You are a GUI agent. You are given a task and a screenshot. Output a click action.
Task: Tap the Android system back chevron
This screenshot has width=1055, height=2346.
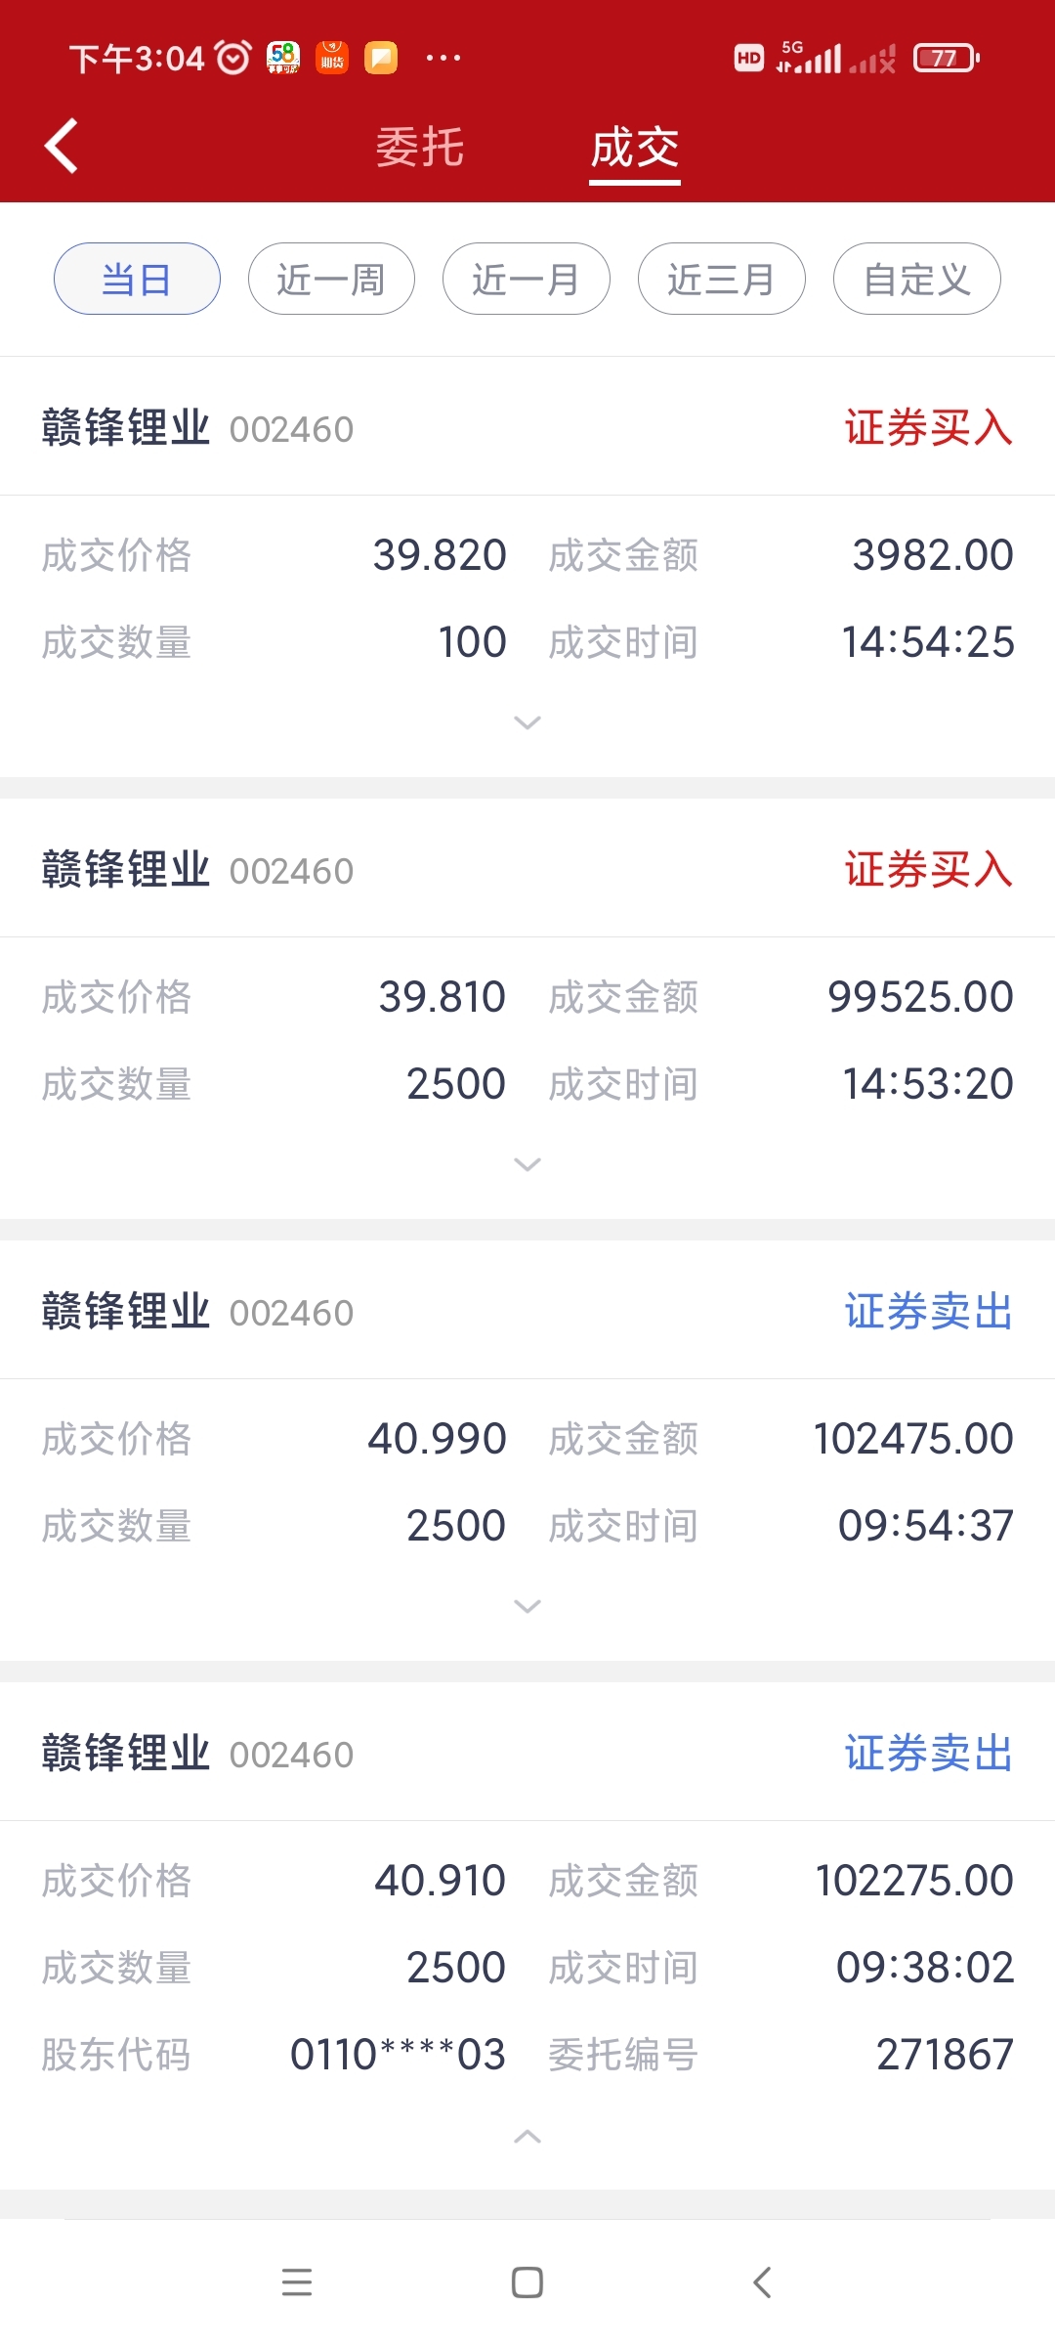tap(763, 2282)
